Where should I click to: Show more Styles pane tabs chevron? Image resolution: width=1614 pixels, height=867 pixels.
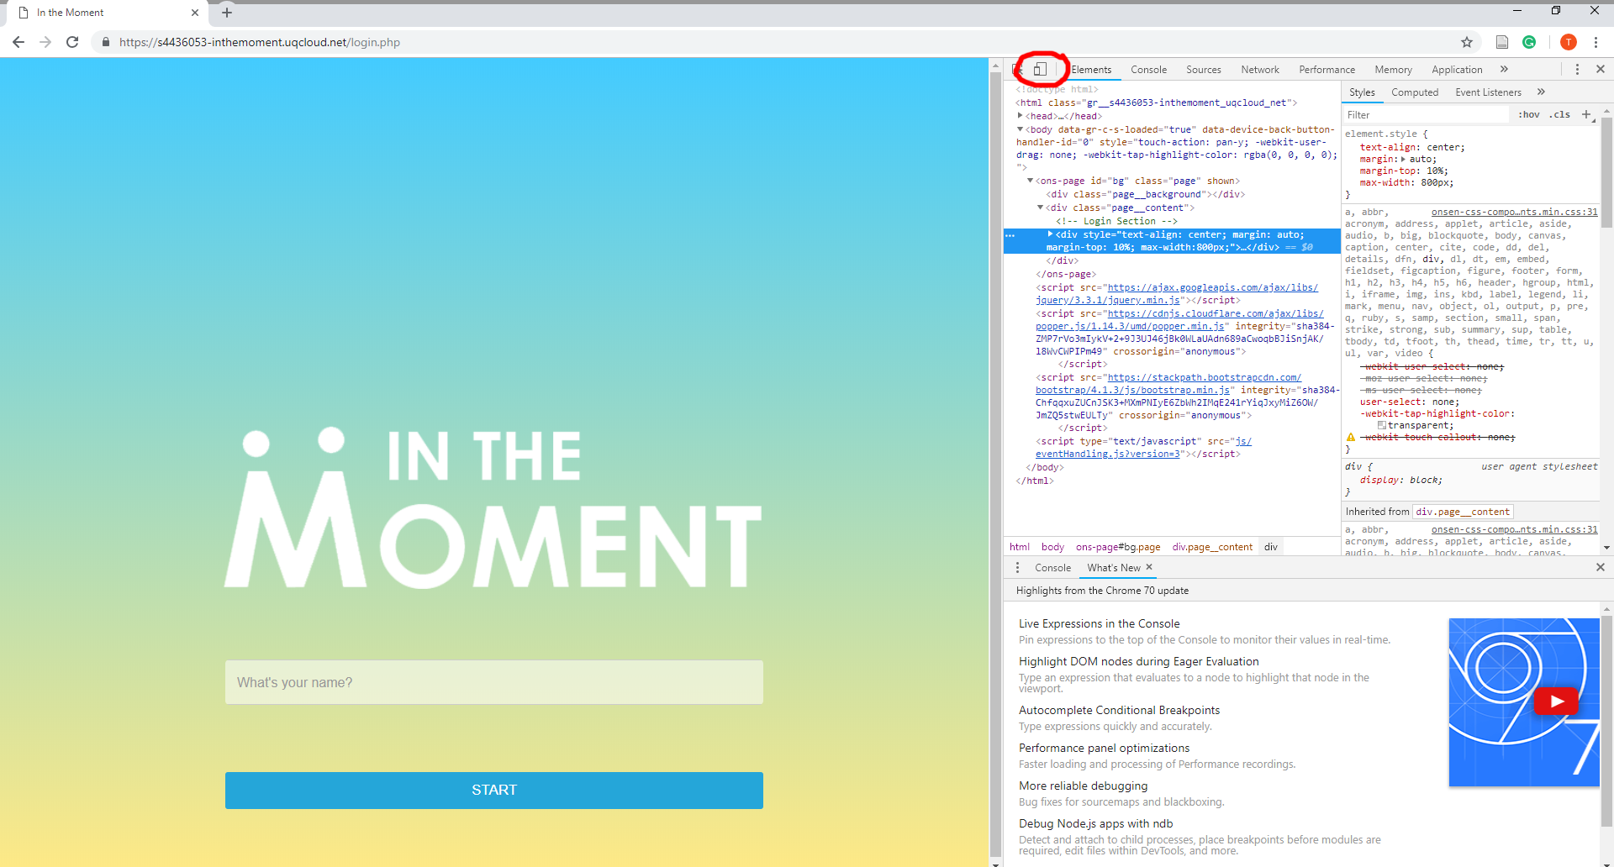pyautogui.click(x=1541, y=92)
